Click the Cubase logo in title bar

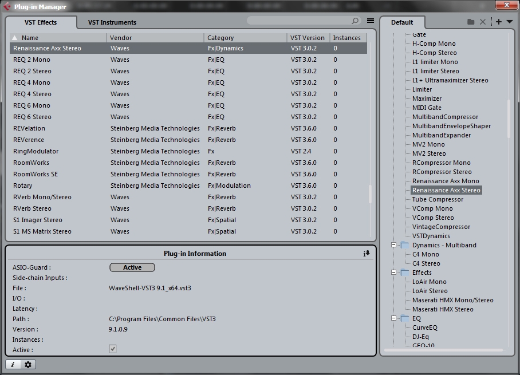(7, 6)
